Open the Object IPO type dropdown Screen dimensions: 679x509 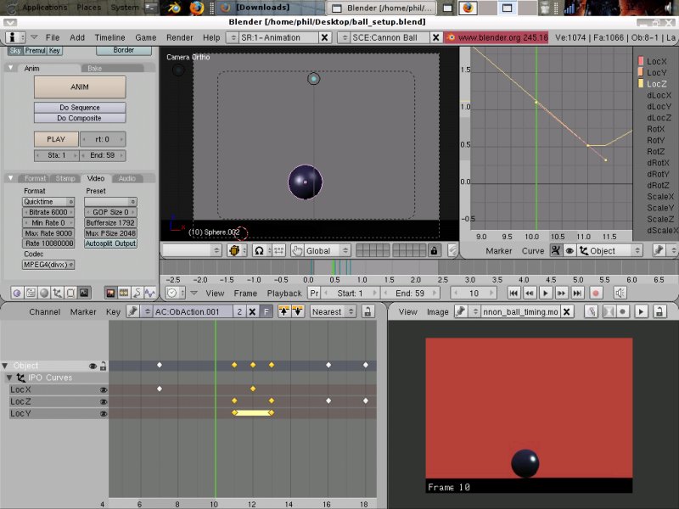[609, 250]
